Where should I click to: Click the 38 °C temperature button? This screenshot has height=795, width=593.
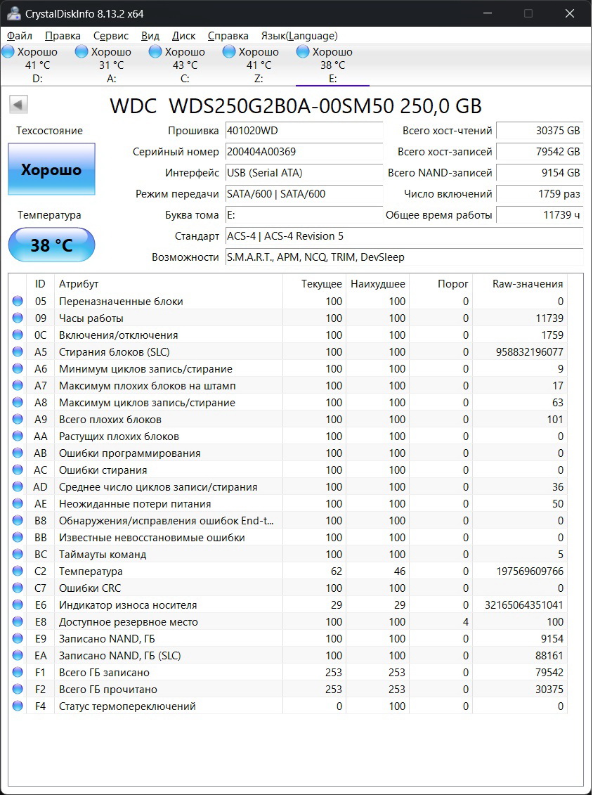52,245
